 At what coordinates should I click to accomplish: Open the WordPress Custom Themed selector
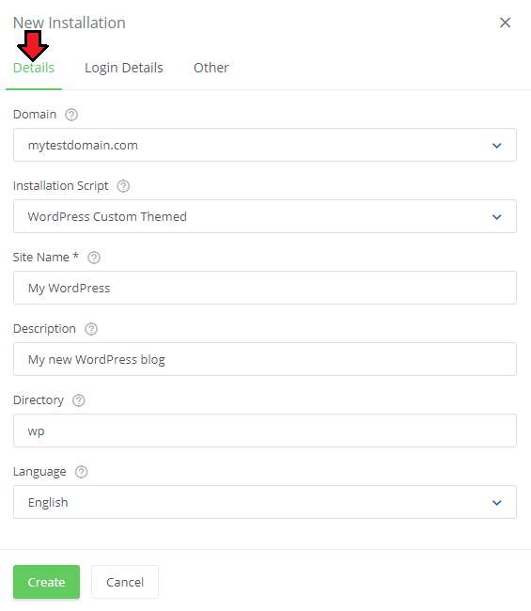tap(265, 216)
